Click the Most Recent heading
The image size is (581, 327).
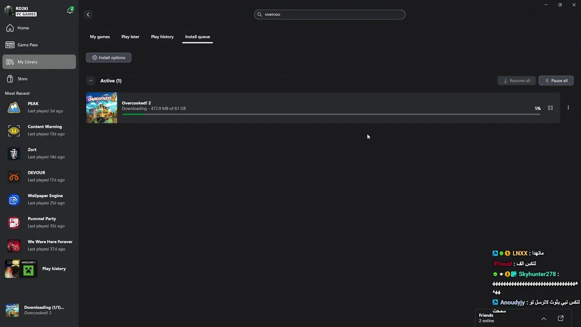pyautogui.click(x=17, y=93)
